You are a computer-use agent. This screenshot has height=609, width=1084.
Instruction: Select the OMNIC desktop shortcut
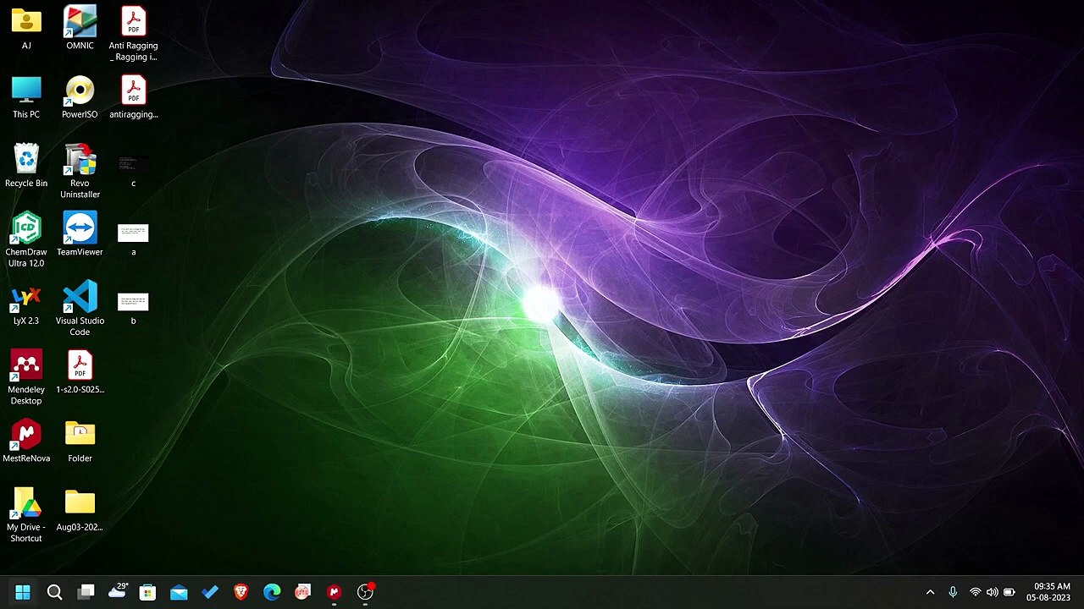click(x=80, y=21)
